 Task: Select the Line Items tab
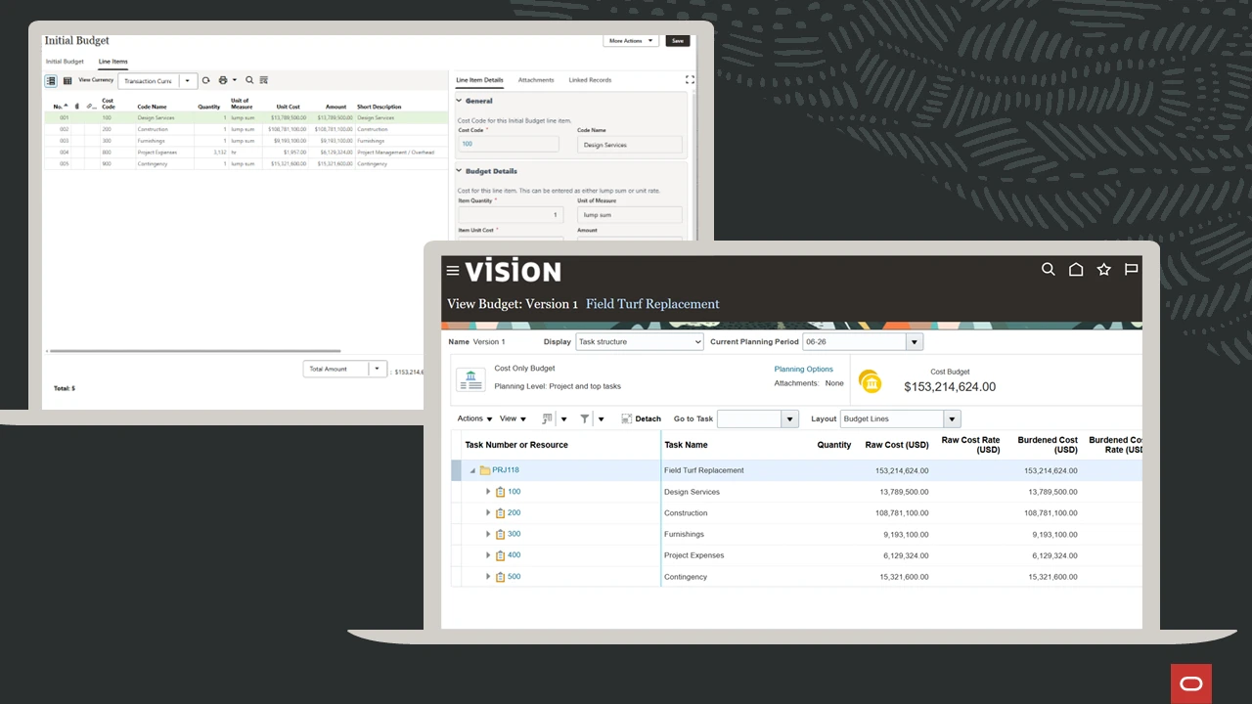click(112, 62)
